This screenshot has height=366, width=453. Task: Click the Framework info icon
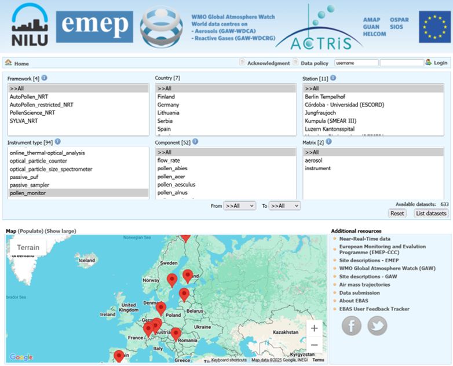coord(44,78)
